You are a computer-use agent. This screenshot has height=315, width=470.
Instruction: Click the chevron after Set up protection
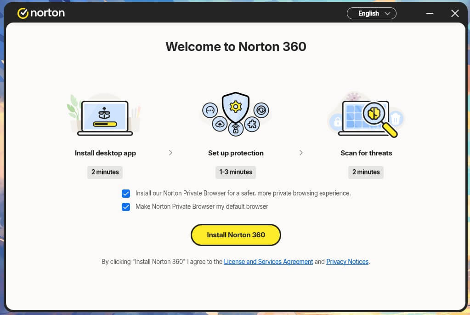tap(301, 153)
